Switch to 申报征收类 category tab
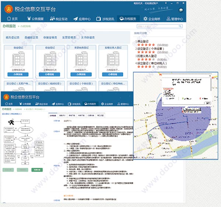221x207 pixels. click(50, 37)
